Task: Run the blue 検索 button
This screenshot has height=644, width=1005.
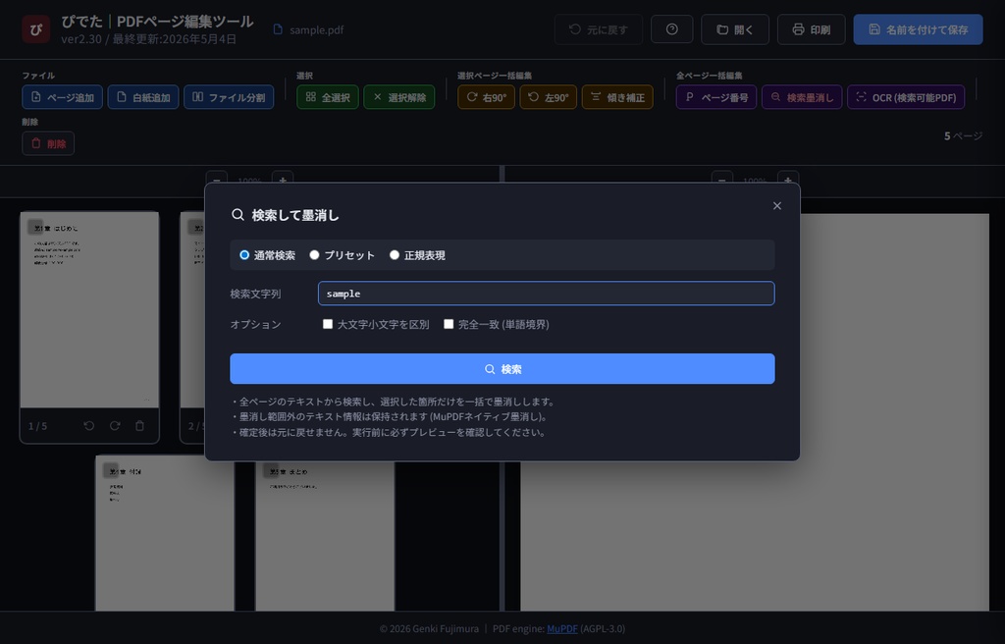Action: pos(502,369)
